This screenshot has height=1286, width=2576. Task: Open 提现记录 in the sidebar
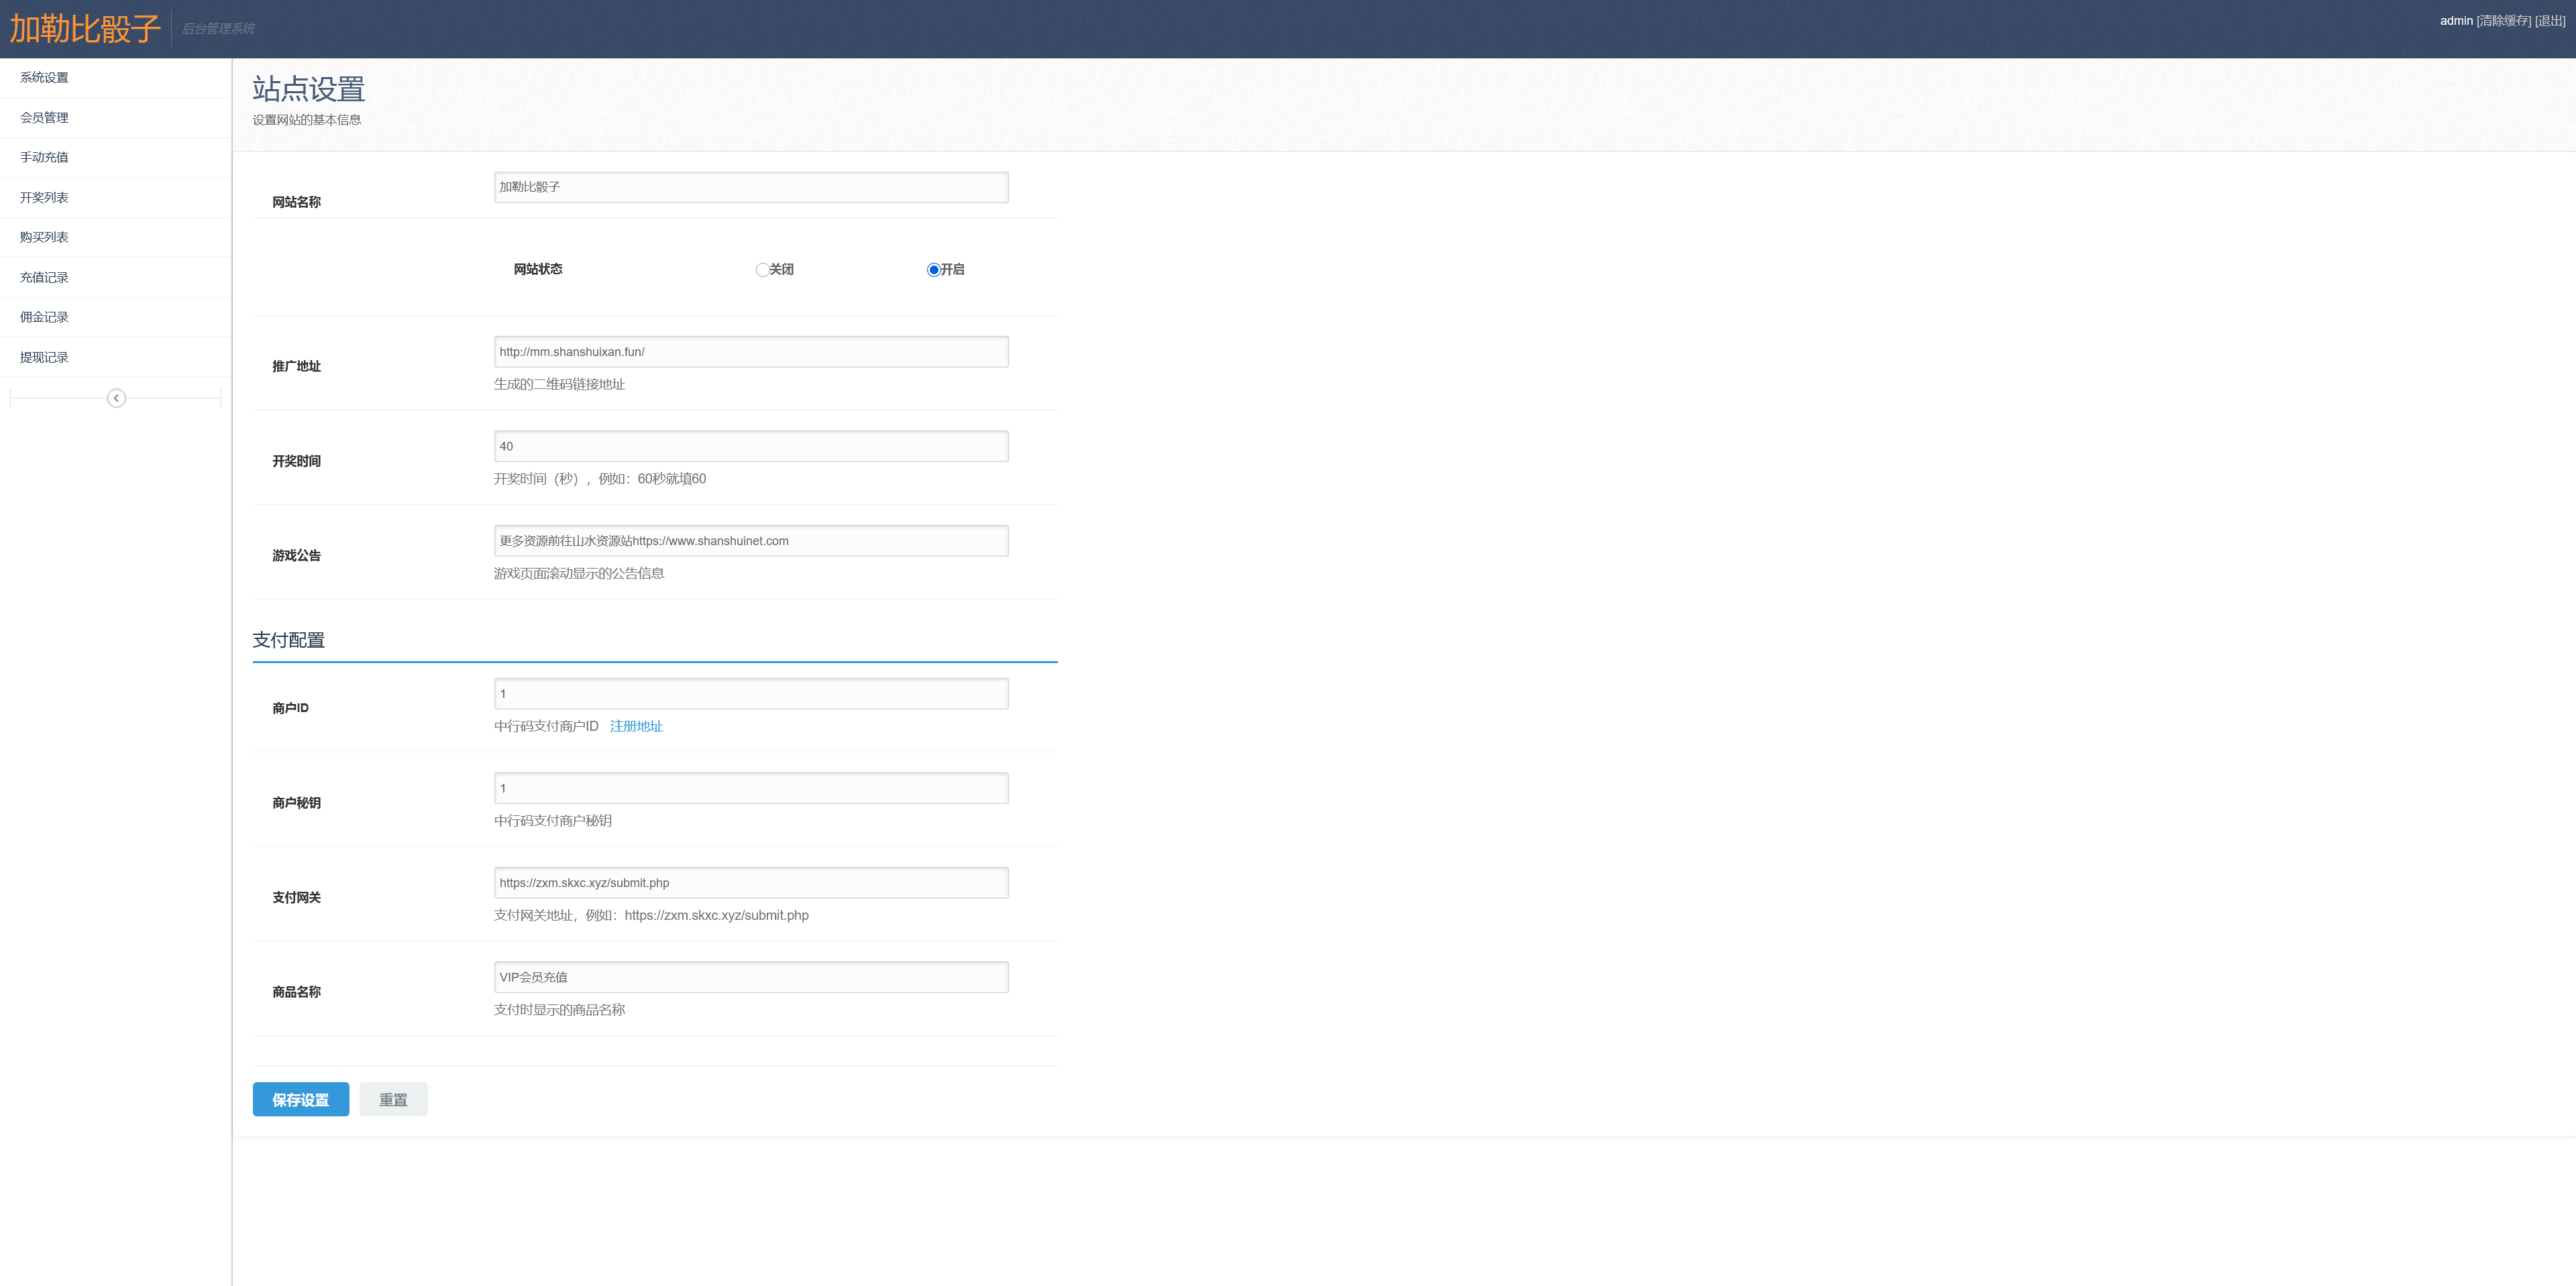coord(44,357)
